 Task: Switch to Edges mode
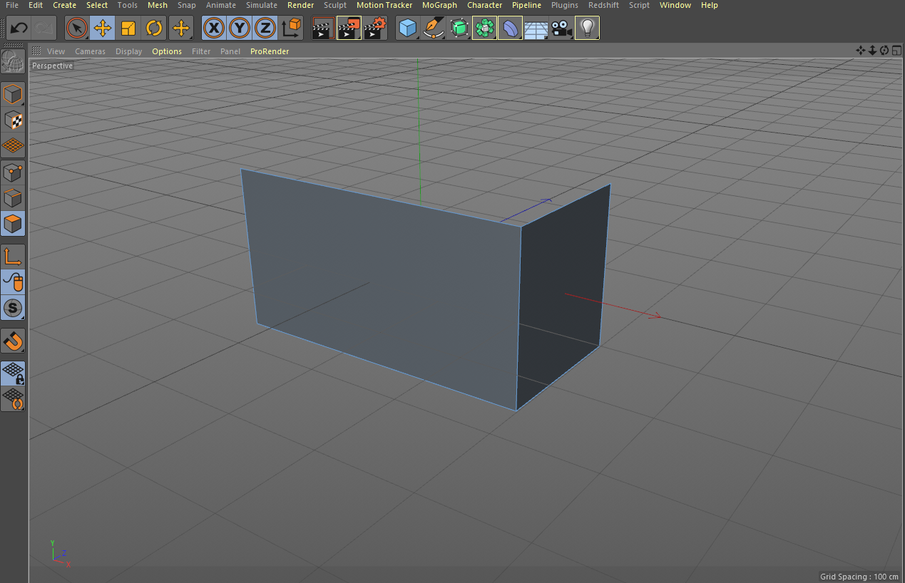(x=14, y=198)
